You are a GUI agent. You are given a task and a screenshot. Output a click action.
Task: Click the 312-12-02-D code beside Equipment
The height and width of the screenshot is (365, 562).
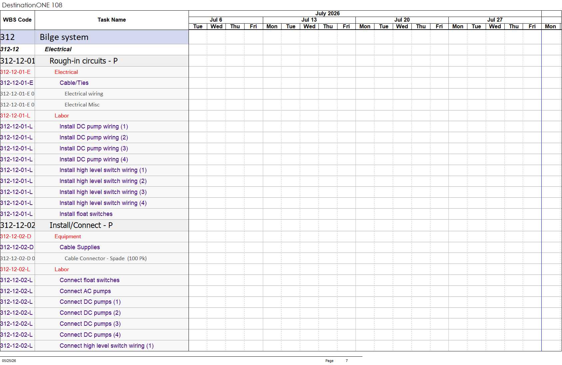coord(17,237)
